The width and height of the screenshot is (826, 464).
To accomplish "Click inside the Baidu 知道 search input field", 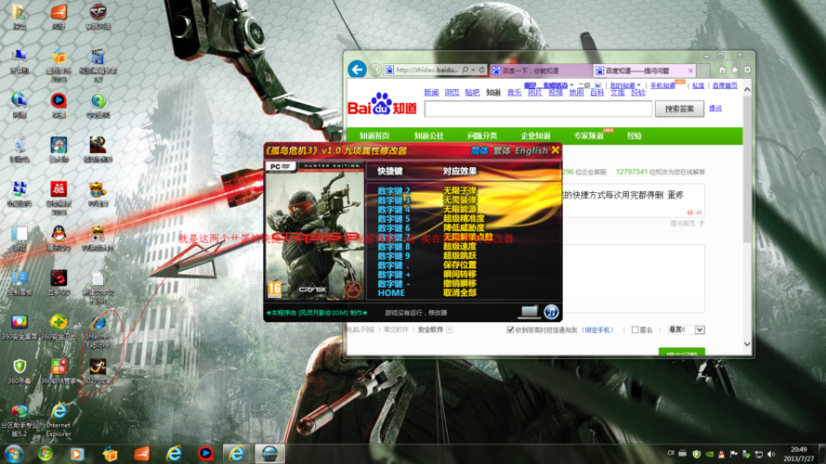I will (538, 109).
